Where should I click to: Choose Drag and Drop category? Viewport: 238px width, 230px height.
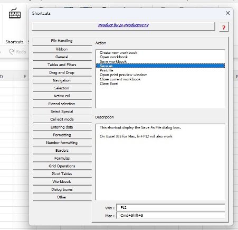click(62, 72)
